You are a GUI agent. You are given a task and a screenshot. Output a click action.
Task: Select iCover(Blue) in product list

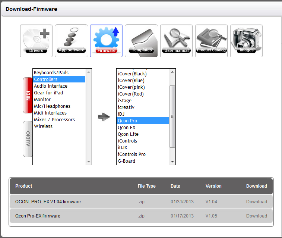(143, 81)
